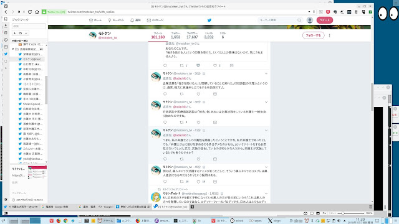Viewport: 399px width, 224px height.
Task: Open the Tweets count 101,160
Action: 158,35
